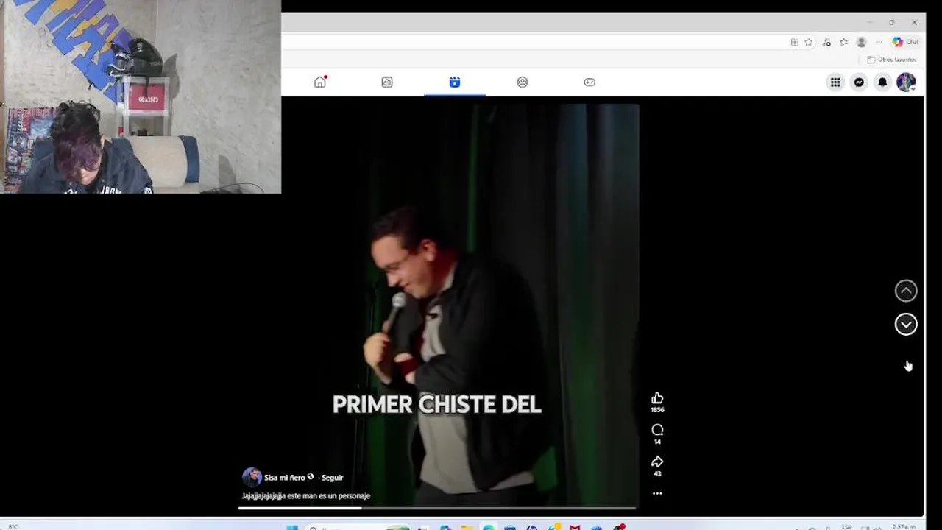Open the Otros favoritos folder
The height and width of the screenshot is (530, 942).
[892, 60]
